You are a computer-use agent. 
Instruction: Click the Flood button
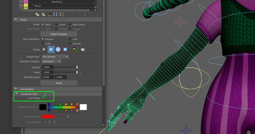point(59,83)
